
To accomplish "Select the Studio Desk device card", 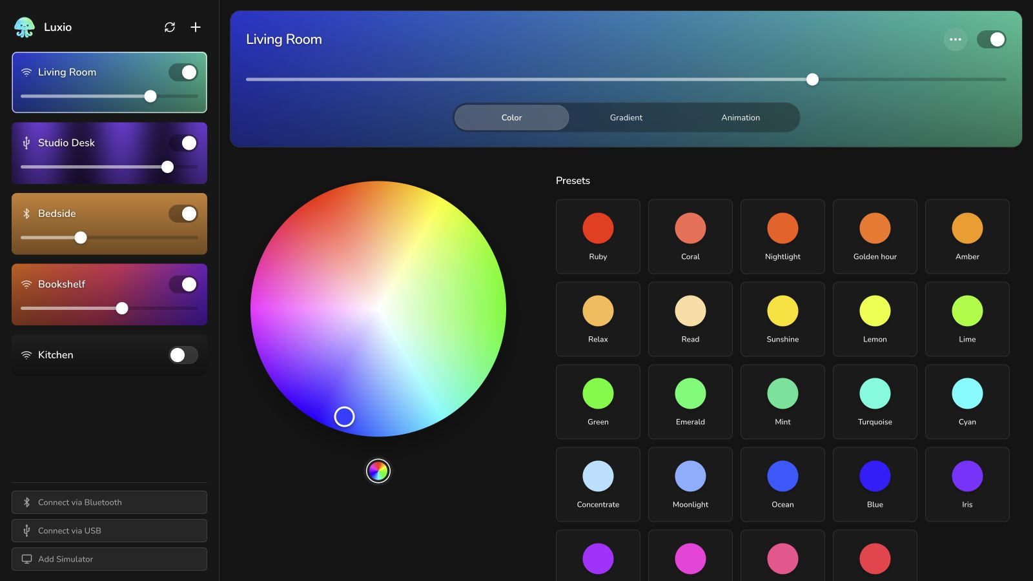I will click(x=109, y=153).
